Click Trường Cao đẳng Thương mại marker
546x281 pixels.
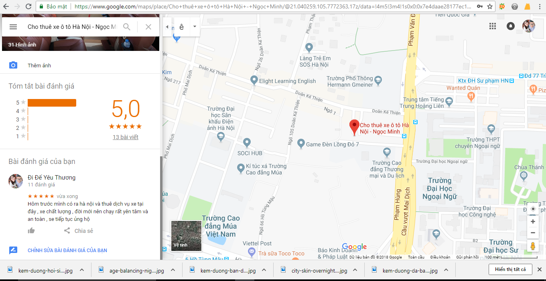(387, 152)
